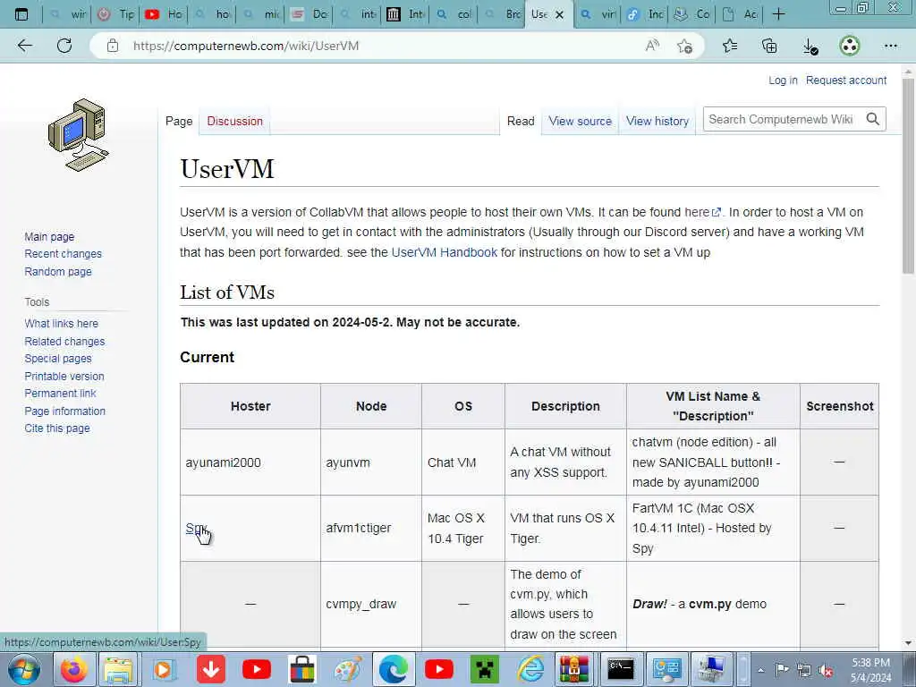916x687 pixels.
Task: Click the Computernewb wiki logo
Action: pyautogui.click(x=79, y=135)
